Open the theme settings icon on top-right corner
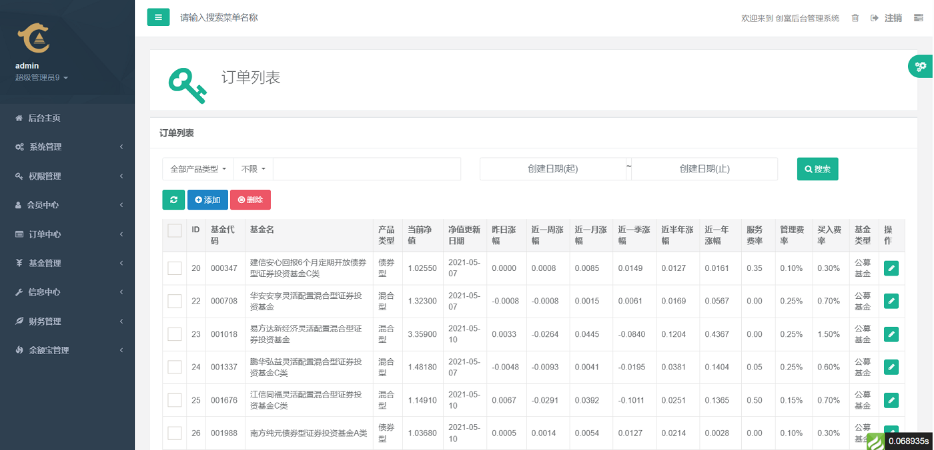Viewport: 934px width, 450px height. click(x=918, y=18)
